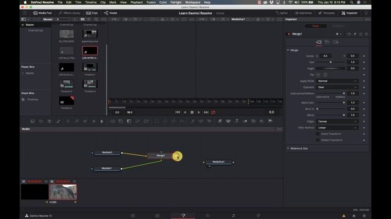Collapse the Master bin tree

[23, 25]
